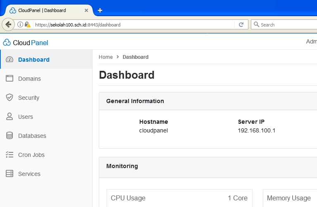
Task: Focus the browser Search box
Action: [x=285, y=25]
